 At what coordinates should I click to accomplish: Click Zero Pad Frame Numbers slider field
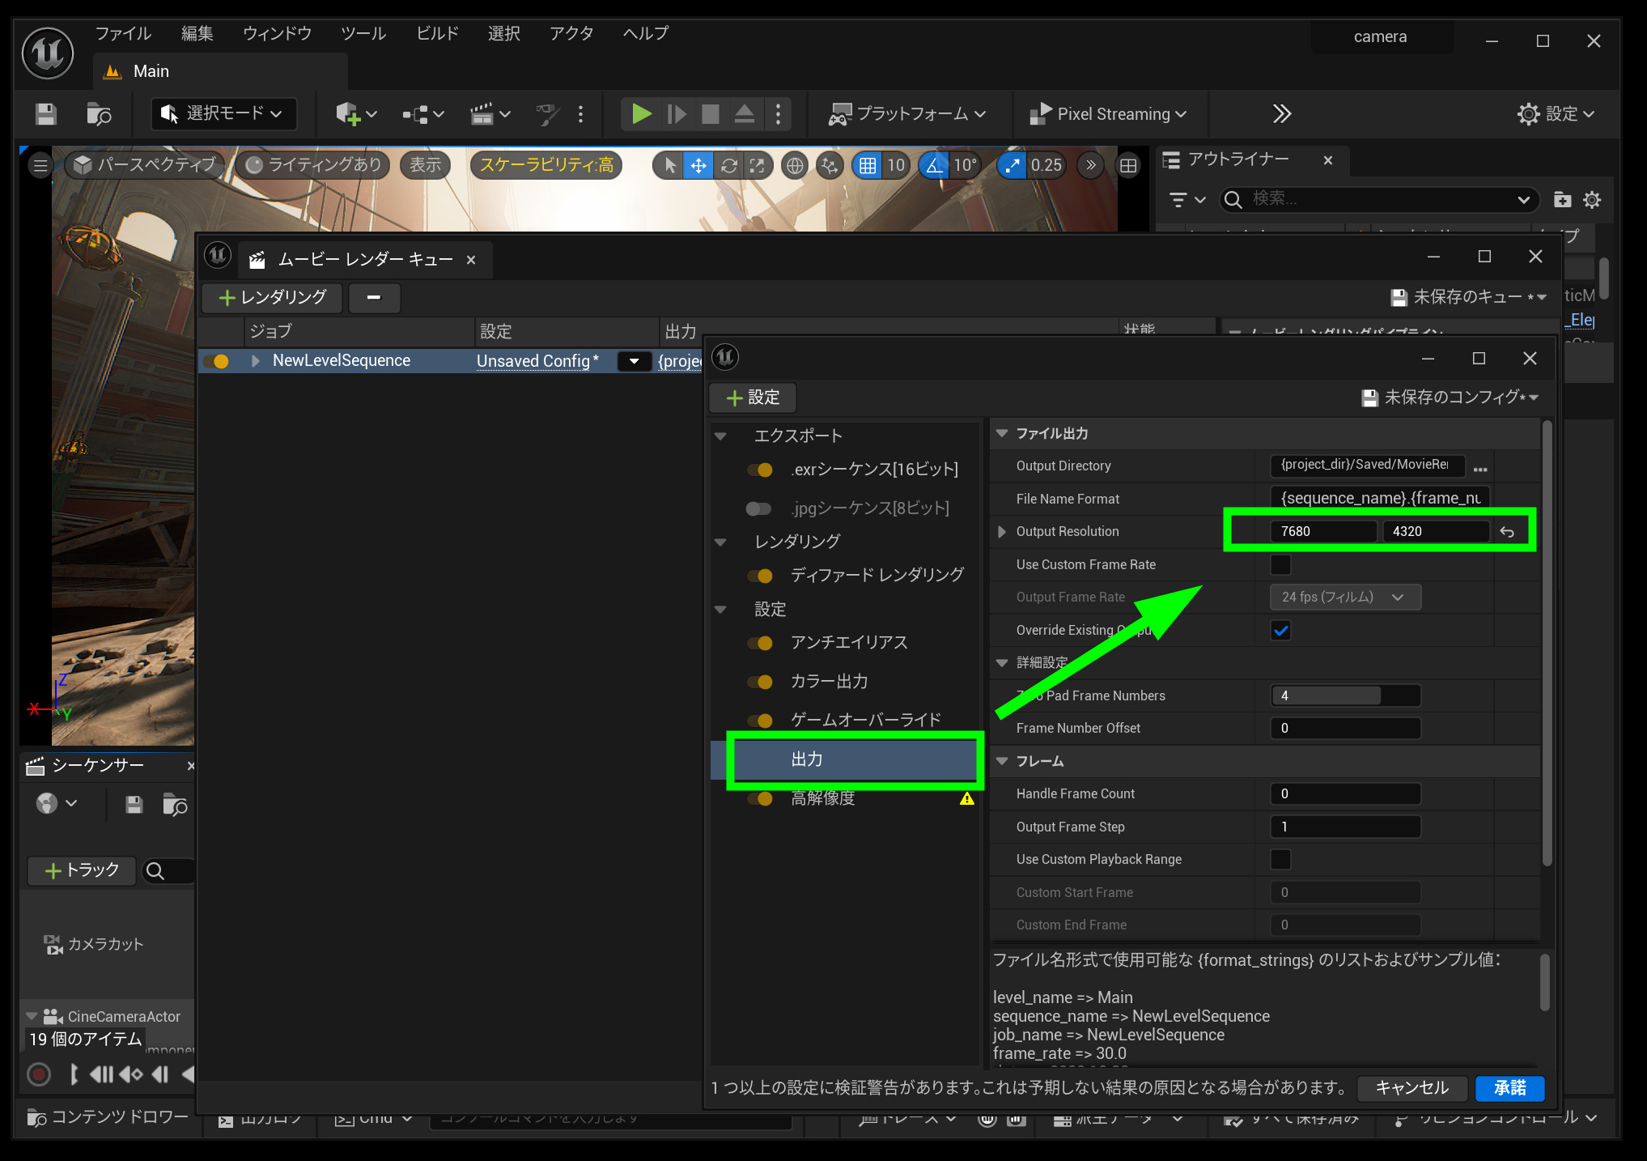pyautogui.click(x=1345, y=695)
